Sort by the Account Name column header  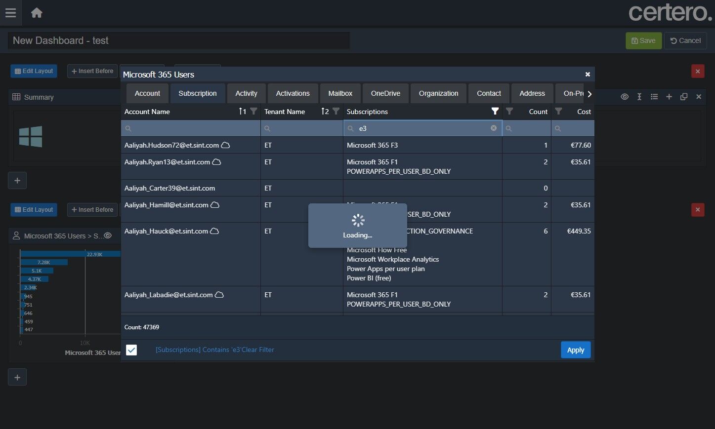tap(147, 112)
